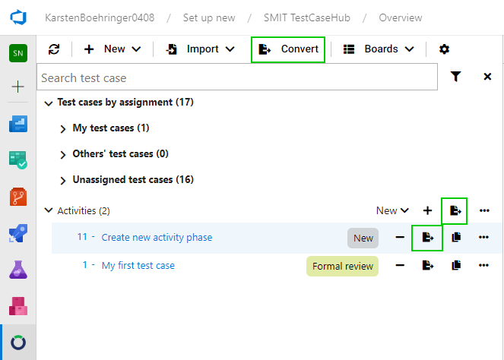Open Azure Boards in the sidebar
504x360 pixels.
coord(18,124)
